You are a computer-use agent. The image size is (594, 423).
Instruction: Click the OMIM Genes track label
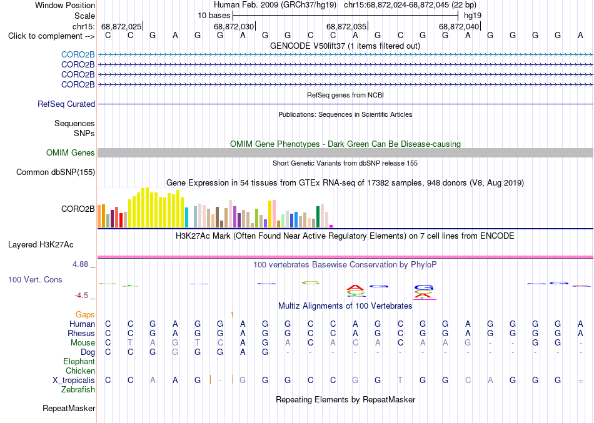70,152
